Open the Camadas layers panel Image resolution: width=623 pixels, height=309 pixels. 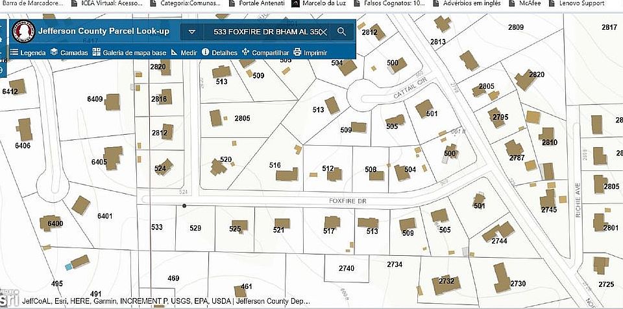[69, 52]
